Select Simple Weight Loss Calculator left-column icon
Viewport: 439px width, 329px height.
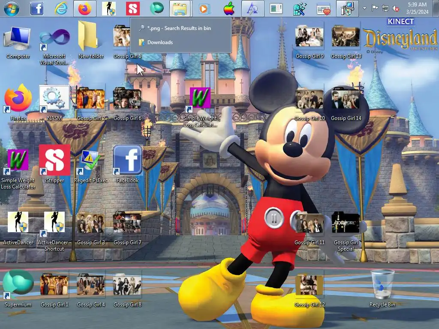tap(18, 169)
